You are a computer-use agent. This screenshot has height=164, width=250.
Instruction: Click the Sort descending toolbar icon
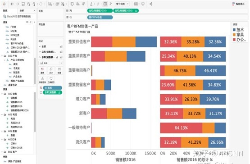83,4
